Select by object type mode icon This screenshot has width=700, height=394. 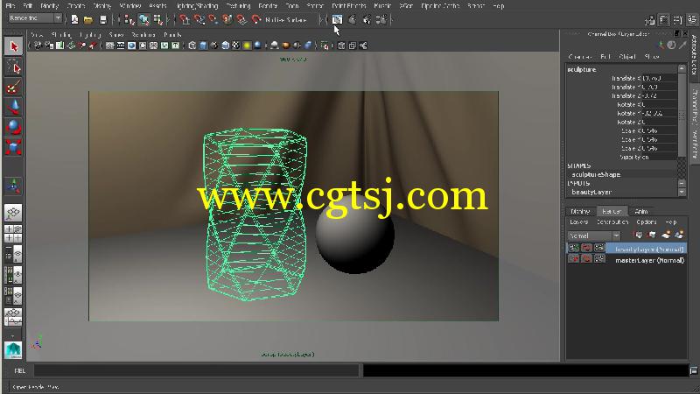(x=143, y=19)
